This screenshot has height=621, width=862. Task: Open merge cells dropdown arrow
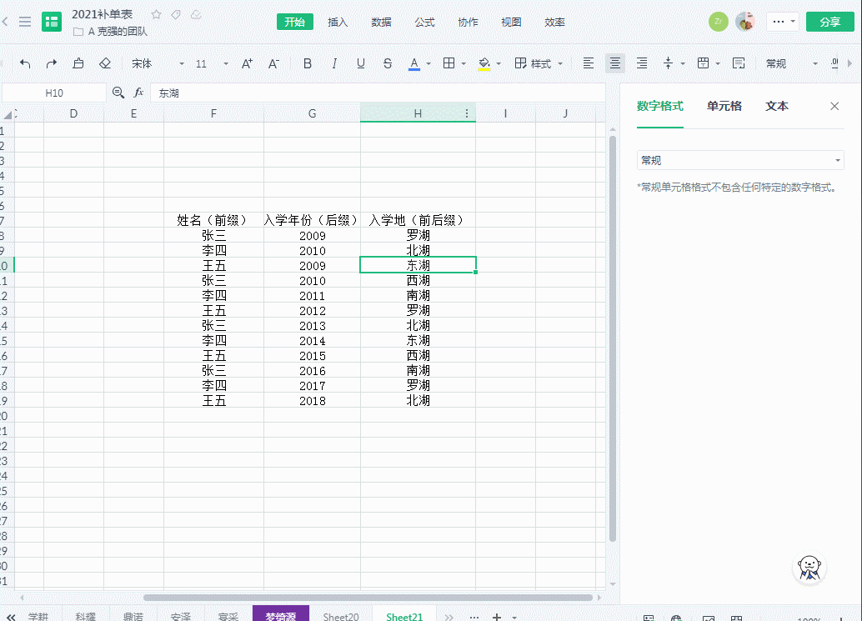pos(718,63)
